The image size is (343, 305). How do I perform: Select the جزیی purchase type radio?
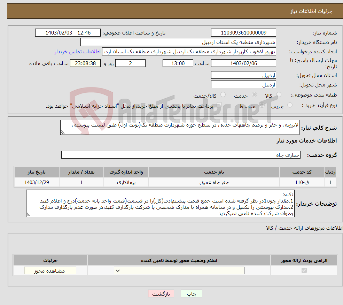pyautogui.click(x=290, y=105)
